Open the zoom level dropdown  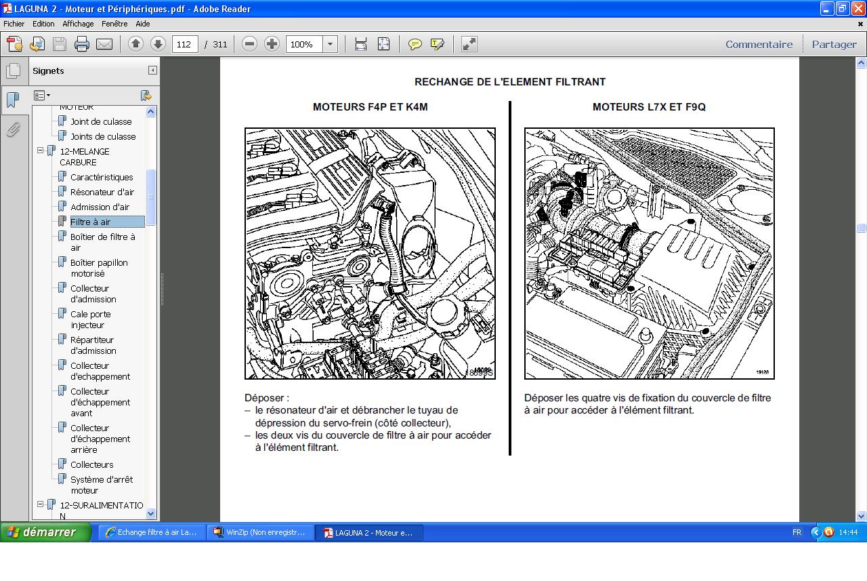coord(330,44)
